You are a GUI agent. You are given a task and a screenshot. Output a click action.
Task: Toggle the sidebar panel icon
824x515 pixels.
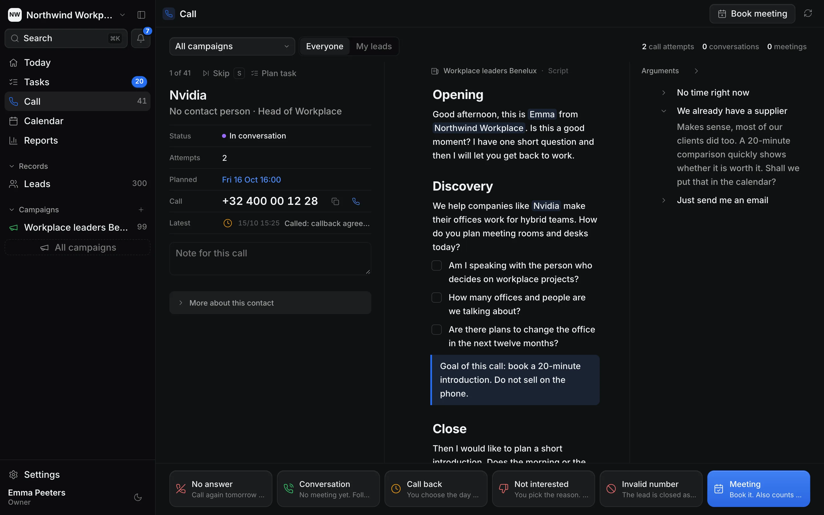[141, 15]
